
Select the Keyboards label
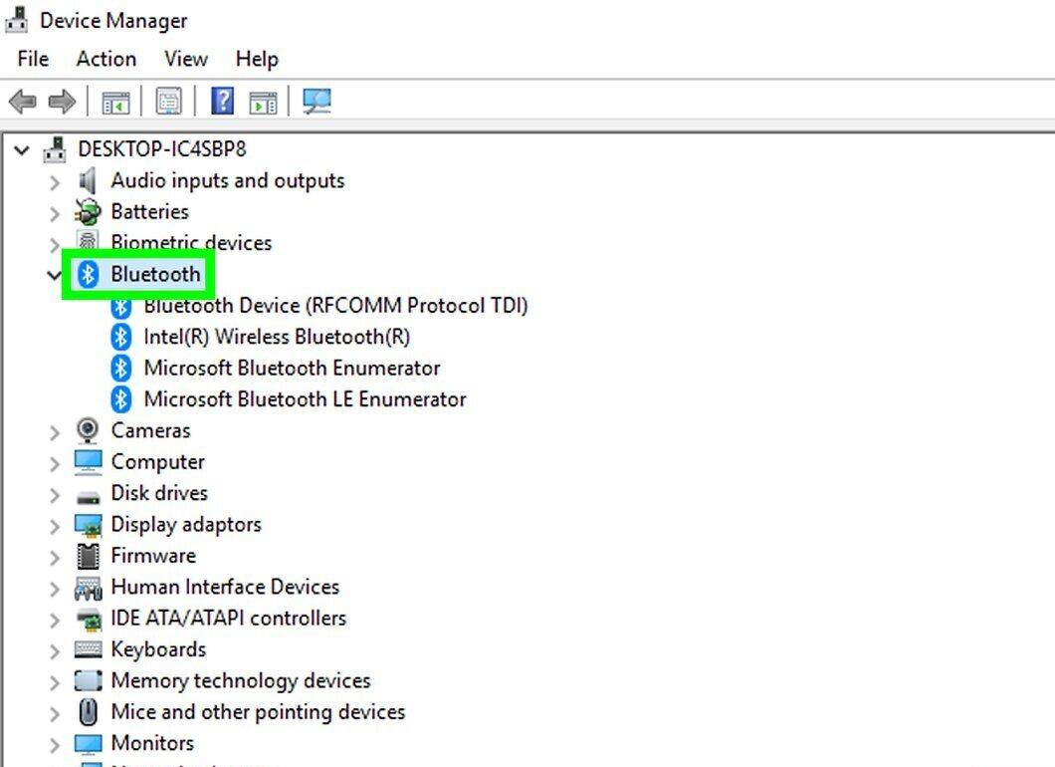pyautogui.click(x=158, y=649)
